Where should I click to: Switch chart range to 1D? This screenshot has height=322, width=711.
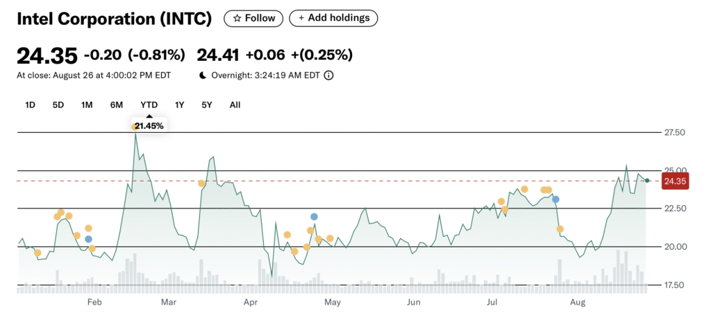pyautogui.click(x=30, y=105)
